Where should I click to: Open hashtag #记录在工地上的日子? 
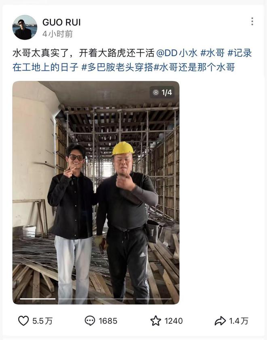coord(132,60)
